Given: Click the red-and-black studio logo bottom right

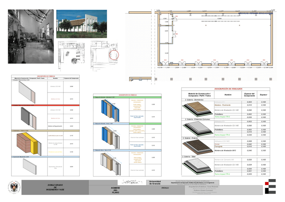Looking at the screenshot, I should point(270,186).
